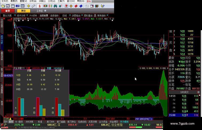Click the 存为模板 link

[x=124, y=121]
